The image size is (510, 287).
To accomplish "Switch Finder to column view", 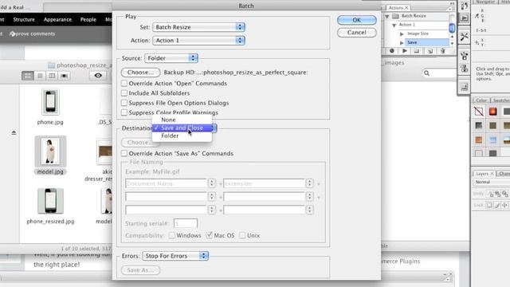I will click(52, 76).
